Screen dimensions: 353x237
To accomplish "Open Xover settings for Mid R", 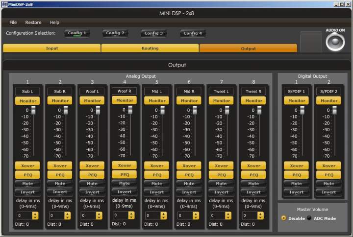I will (189, 166).
